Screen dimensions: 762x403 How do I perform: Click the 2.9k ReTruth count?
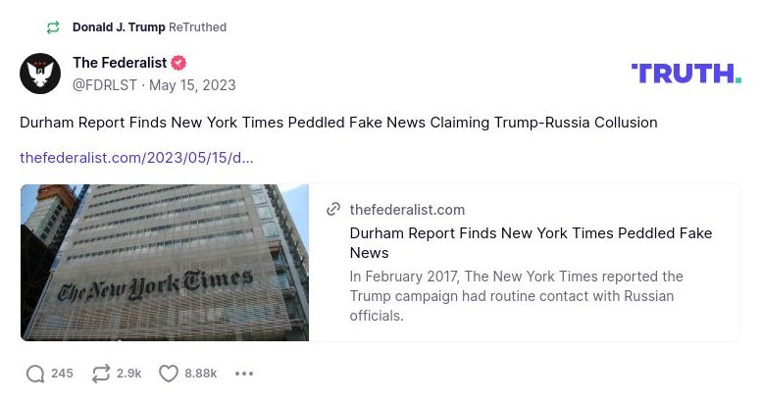(x=129, y=373)
